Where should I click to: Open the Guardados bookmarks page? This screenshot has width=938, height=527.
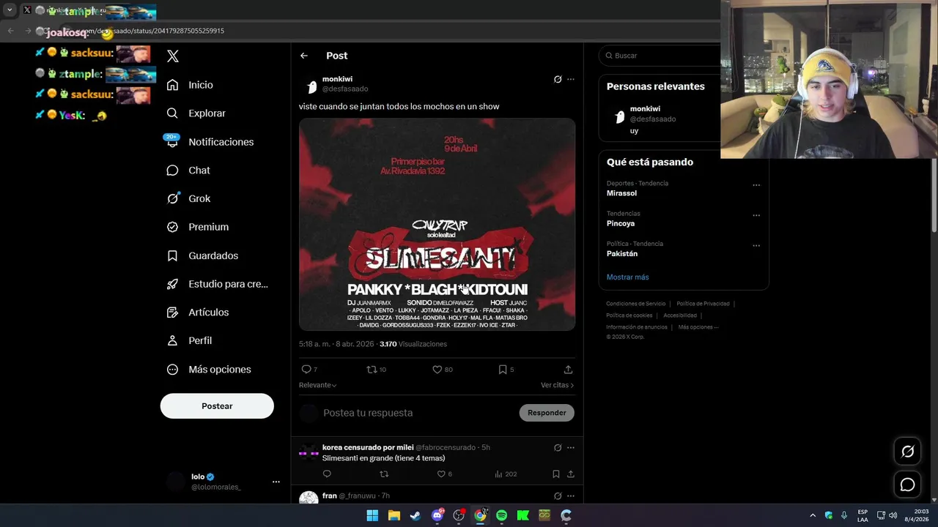click(x=202, y=255)
